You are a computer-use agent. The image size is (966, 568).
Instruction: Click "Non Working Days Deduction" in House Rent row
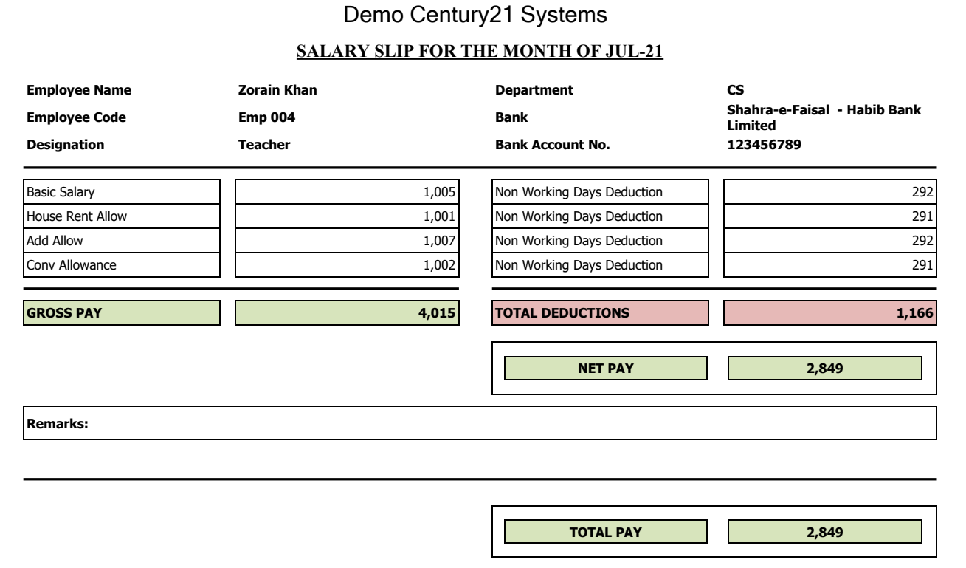point(601,216)
